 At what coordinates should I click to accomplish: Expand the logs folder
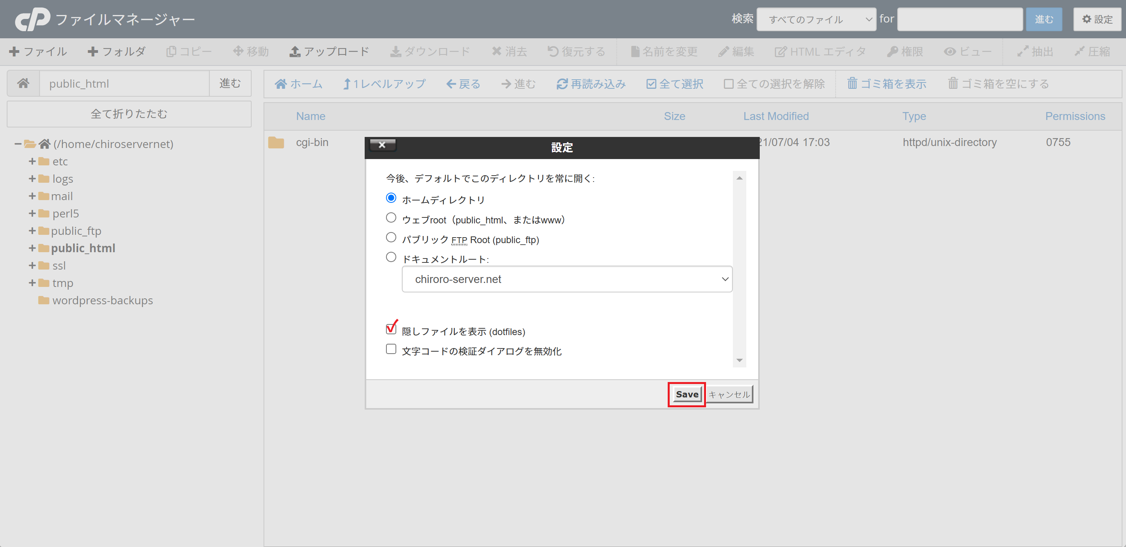click(32, 178)
